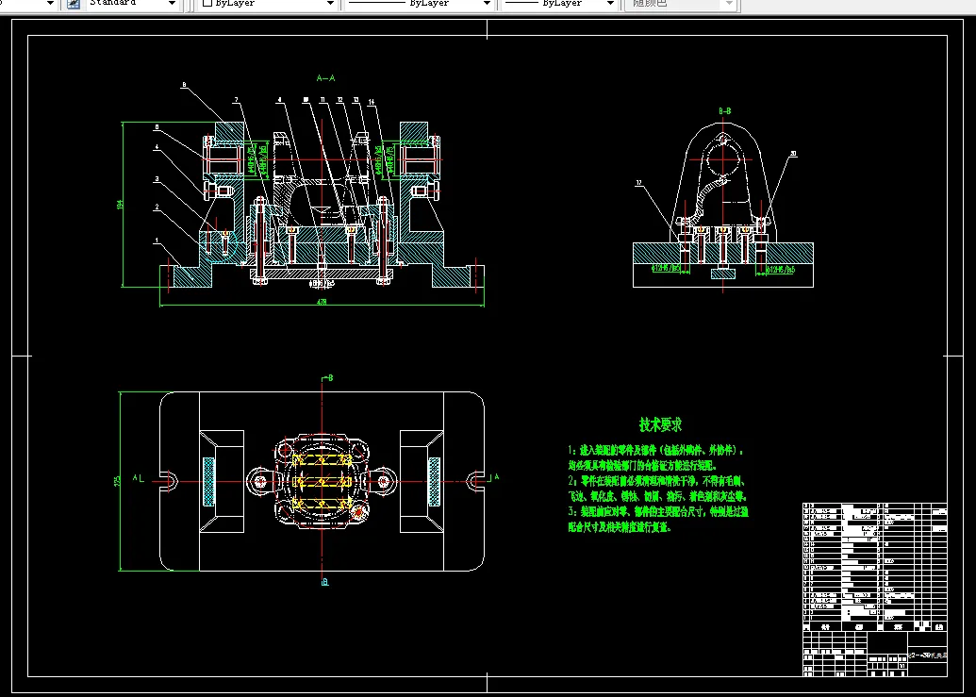Select the upper B section mark on plan view
Screen dimensions: 976x697
click(x=328, y=378)
